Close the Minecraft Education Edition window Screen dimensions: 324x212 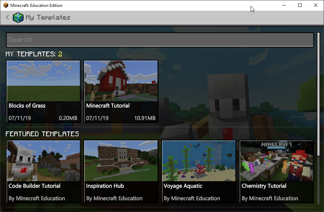[316, 6]
